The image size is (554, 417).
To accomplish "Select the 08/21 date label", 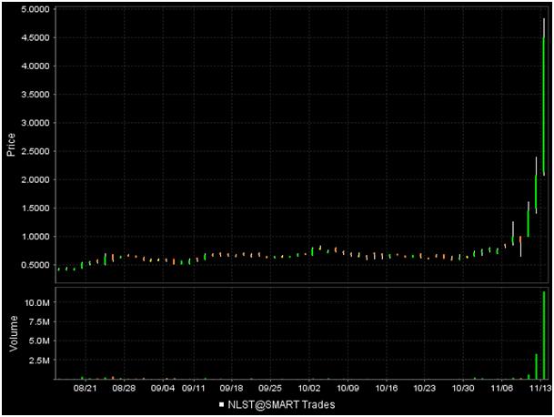I will [85, 389].
